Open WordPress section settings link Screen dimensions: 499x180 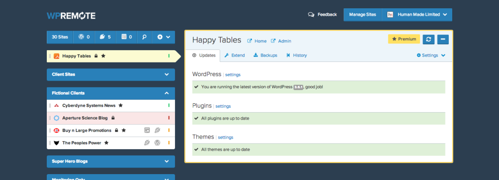[233, 75]
